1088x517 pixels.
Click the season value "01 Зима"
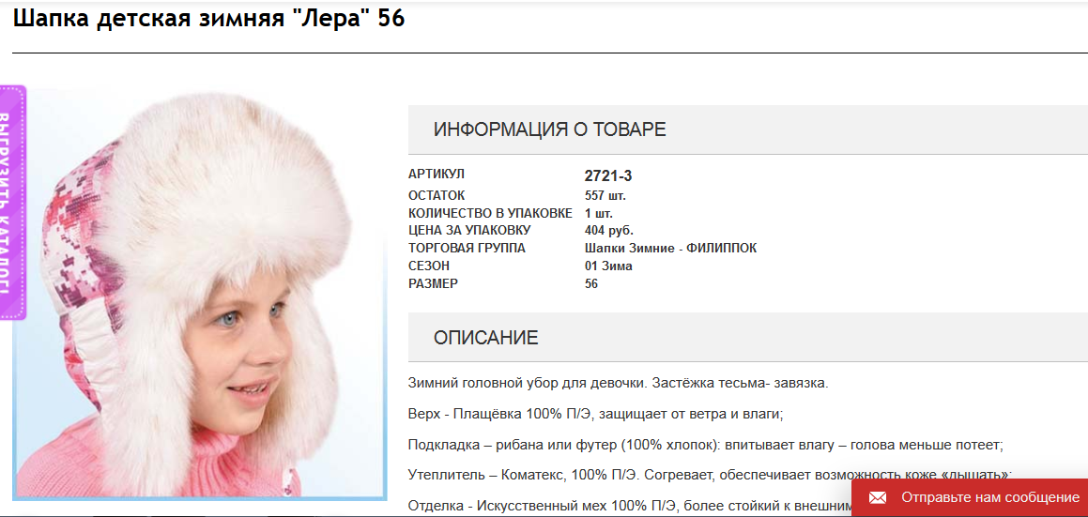point(608,266)
